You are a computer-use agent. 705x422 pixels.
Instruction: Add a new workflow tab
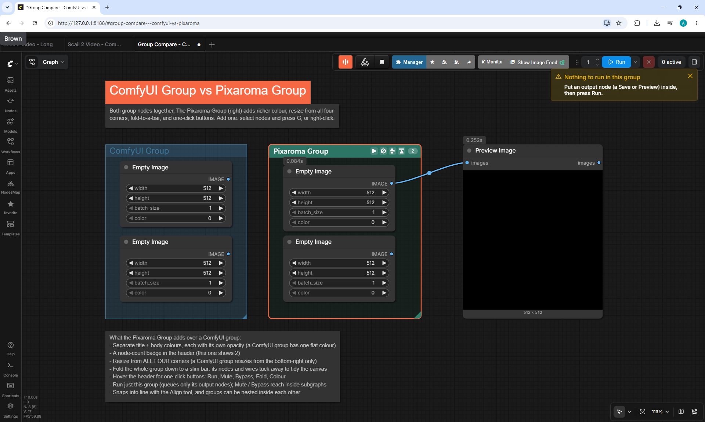[212, 45]
